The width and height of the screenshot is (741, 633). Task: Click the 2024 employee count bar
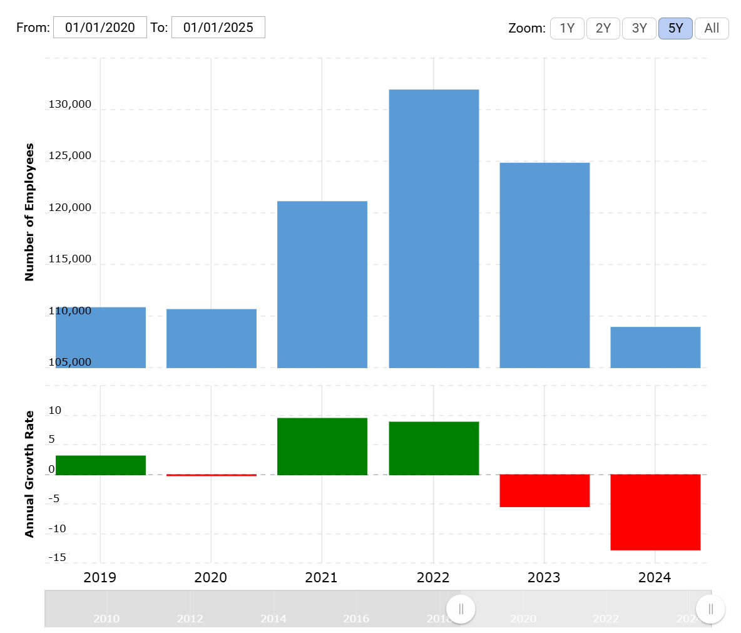655,347
